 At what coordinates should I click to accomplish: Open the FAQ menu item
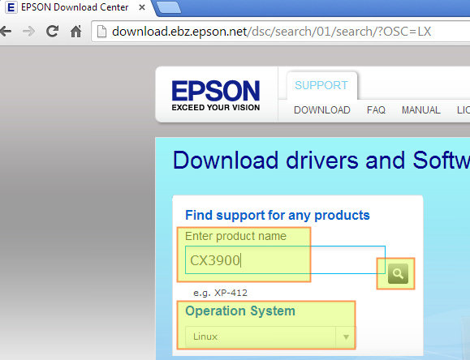tap(376, 110)
